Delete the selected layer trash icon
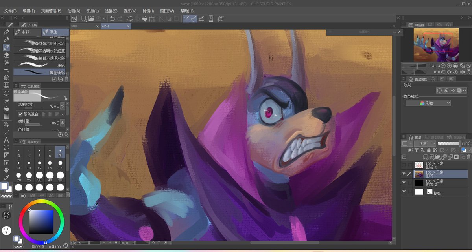This screenshot has width=472, height=252. [468, 157]
